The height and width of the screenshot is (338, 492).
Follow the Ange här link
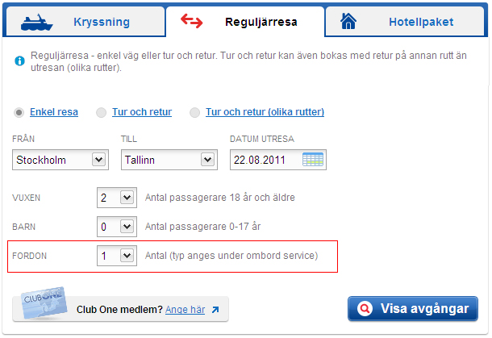(186, 310)
